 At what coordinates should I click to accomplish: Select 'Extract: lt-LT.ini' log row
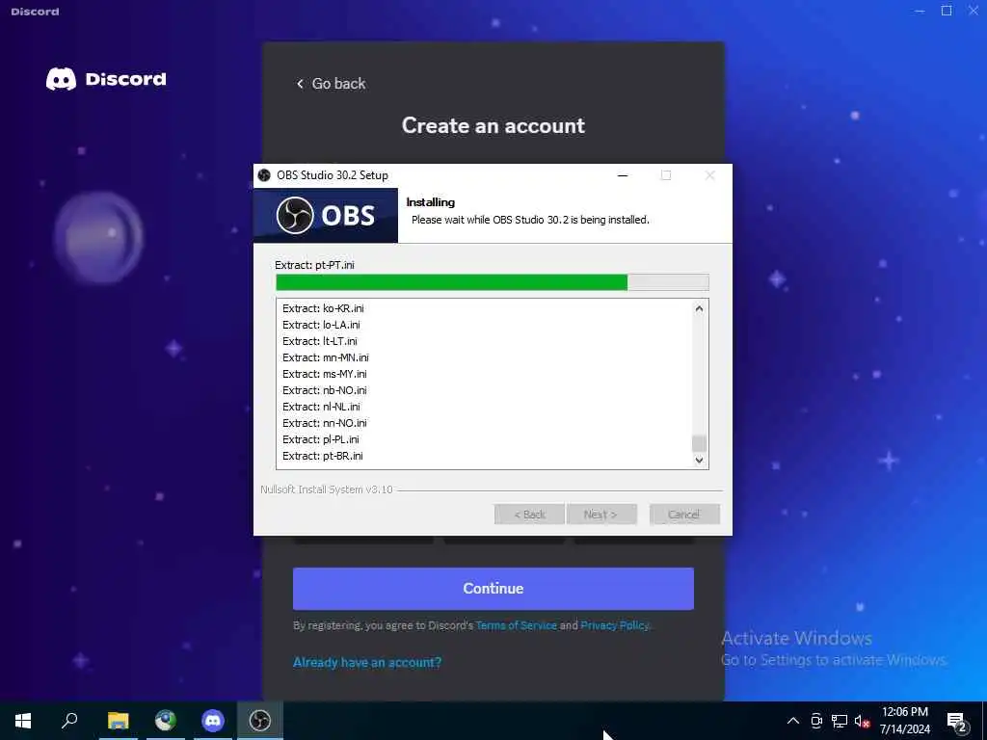click(320, 341)
